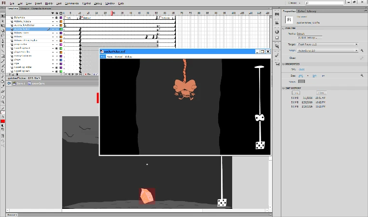This screenshot has height=217, width=368.
Task: Open Control menu in SWF player window
Action: (118, 57)
